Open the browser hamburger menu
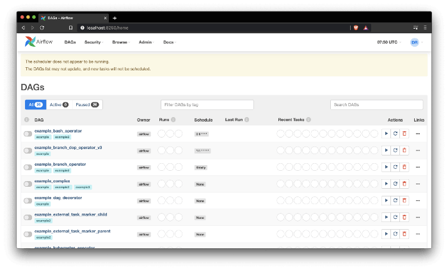Image resolution: width=448 pixels, height=270 pixels. (425, 28)
